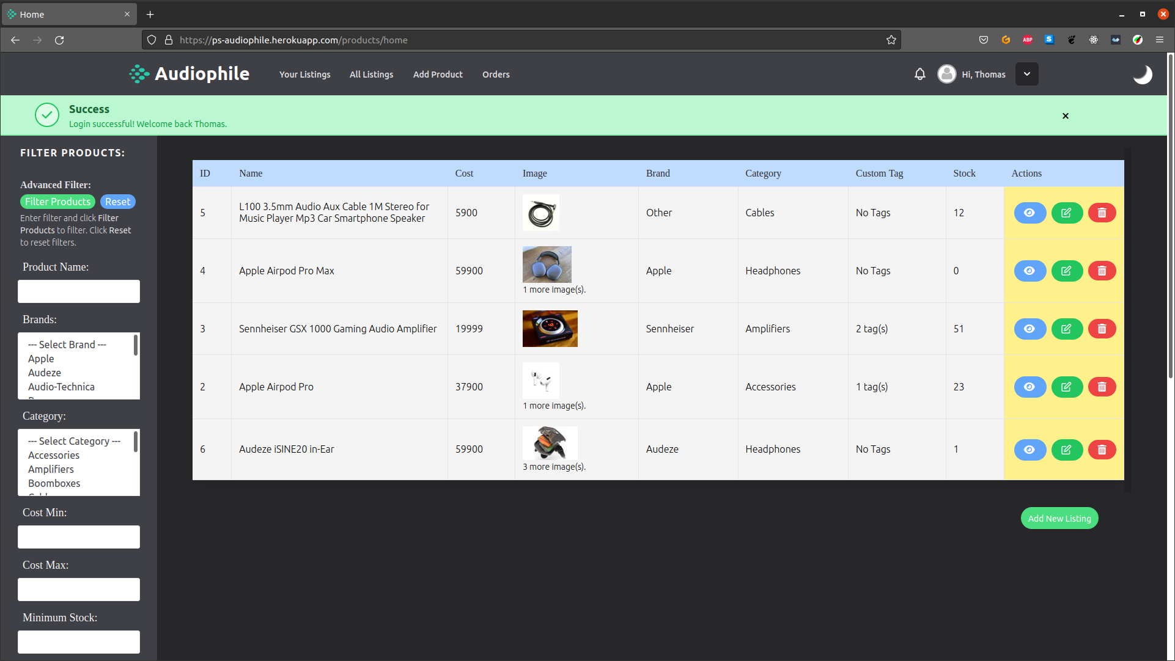Edit the Apple Airpod Pro accessories listing
Screen dimensions: 1175x661
coord(1067,387)
